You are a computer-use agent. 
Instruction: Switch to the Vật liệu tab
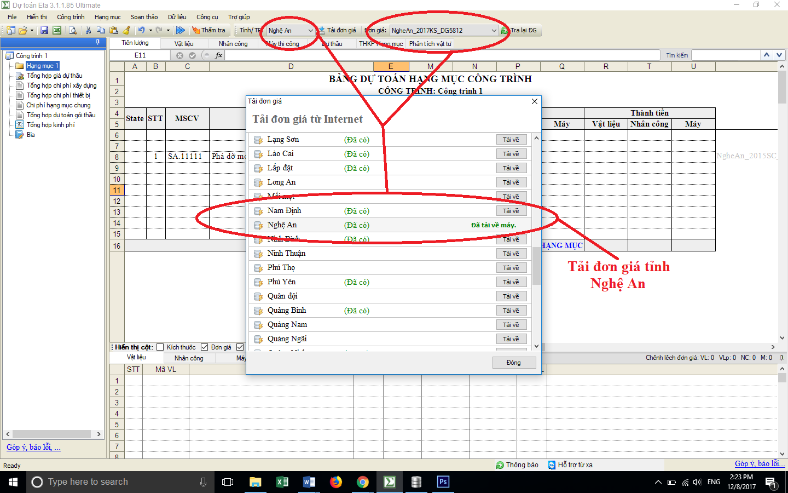tap(184, 44)
